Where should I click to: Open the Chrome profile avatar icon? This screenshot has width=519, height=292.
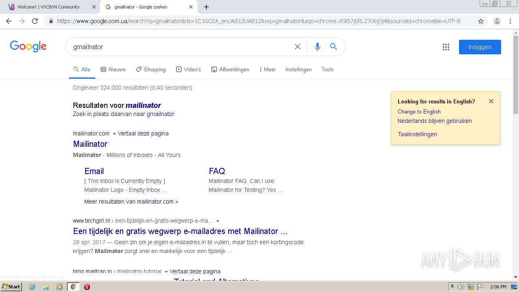(x=497, y=21)
